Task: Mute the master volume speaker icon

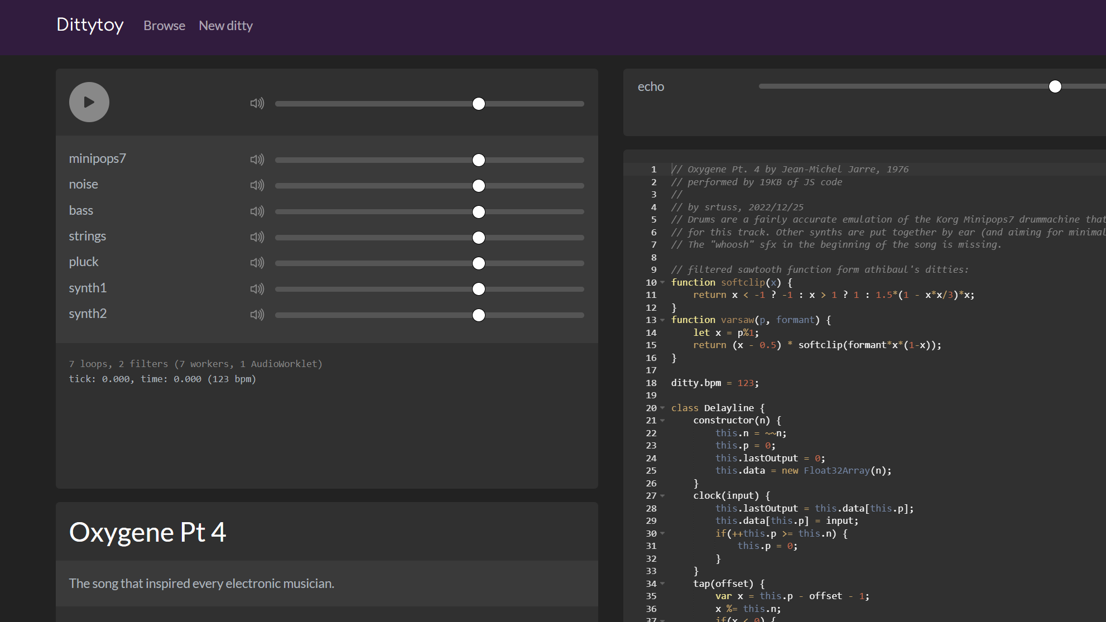Action: point(257,103)
